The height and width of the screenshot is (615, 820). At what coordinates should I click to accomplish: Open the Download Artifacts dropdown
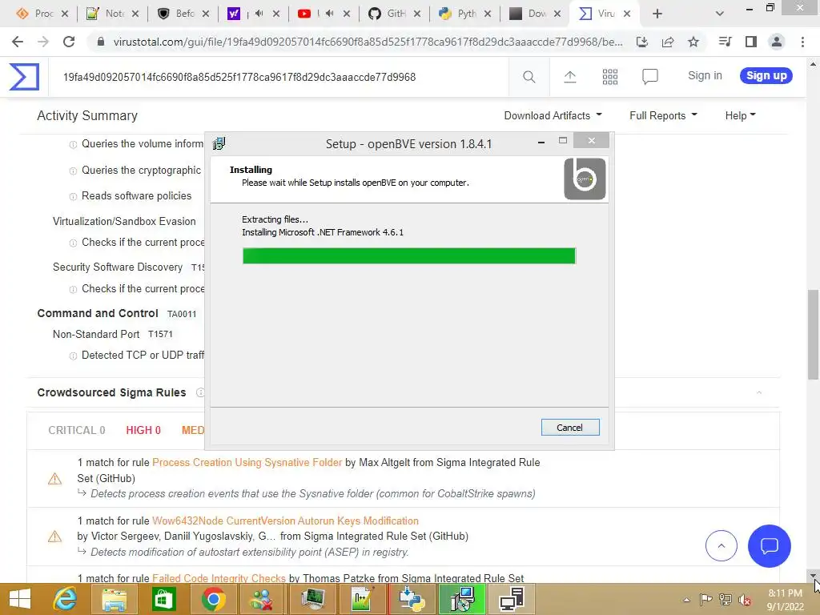[x=553, y=115]
